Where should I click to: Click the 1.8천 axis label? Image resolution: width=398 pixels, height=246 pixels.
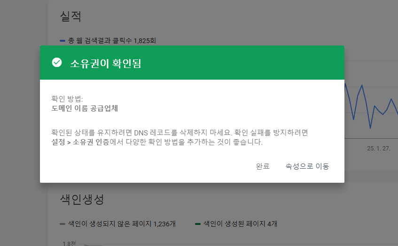pyautogui.click(x=69, y=244)
